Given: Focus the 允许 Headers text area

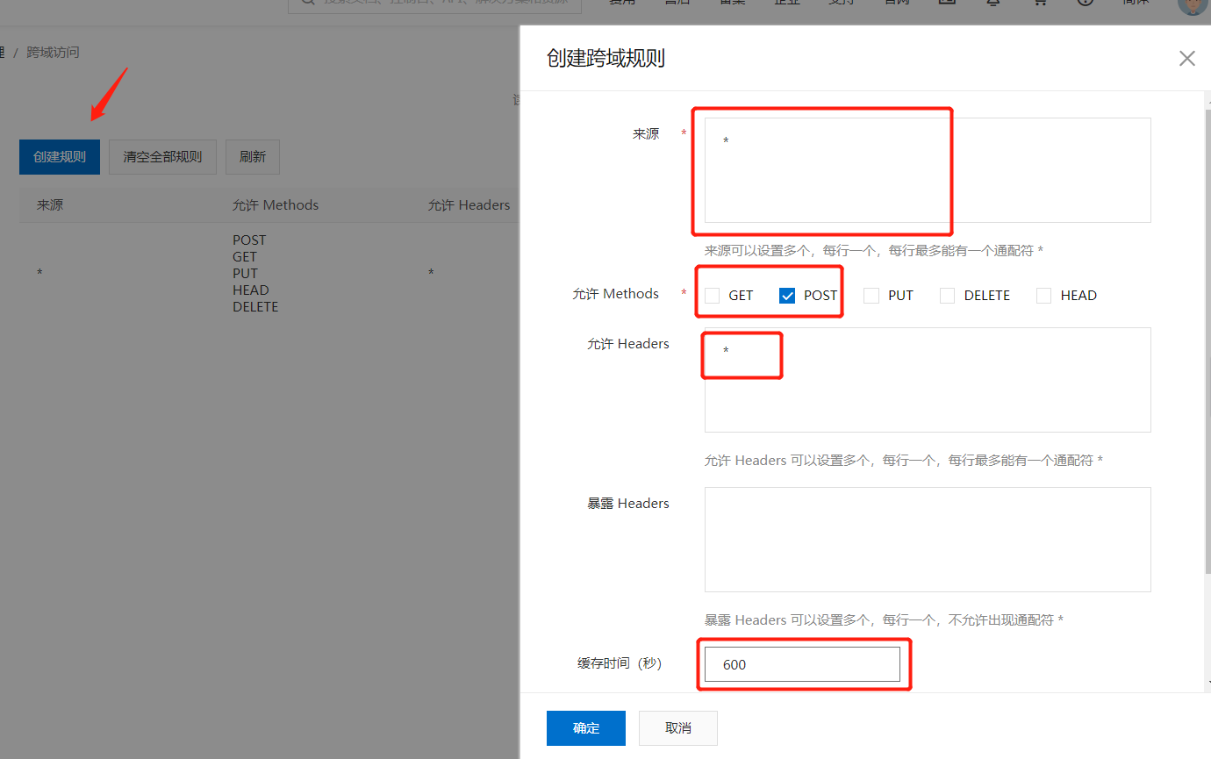Looking at the screenshot, I should [928, 380].
